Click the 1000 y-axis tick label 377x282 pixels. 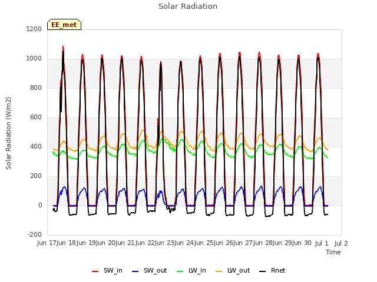coord(34,59)
